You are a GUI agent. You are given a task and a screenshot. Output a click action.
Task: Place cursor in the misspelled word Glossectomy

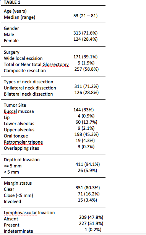coord(56,65)
